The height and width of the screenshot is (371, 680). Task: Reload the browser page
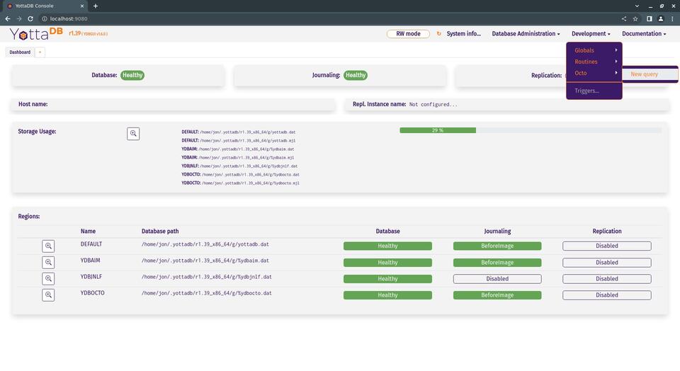30,18
